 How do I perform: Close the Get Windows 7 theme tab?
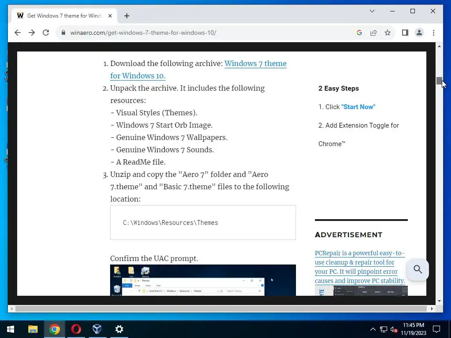[x=110, y=16]
